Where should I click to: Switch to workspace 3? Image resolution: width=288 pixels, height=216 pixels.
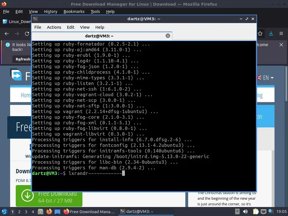click(x=26, y=212)
